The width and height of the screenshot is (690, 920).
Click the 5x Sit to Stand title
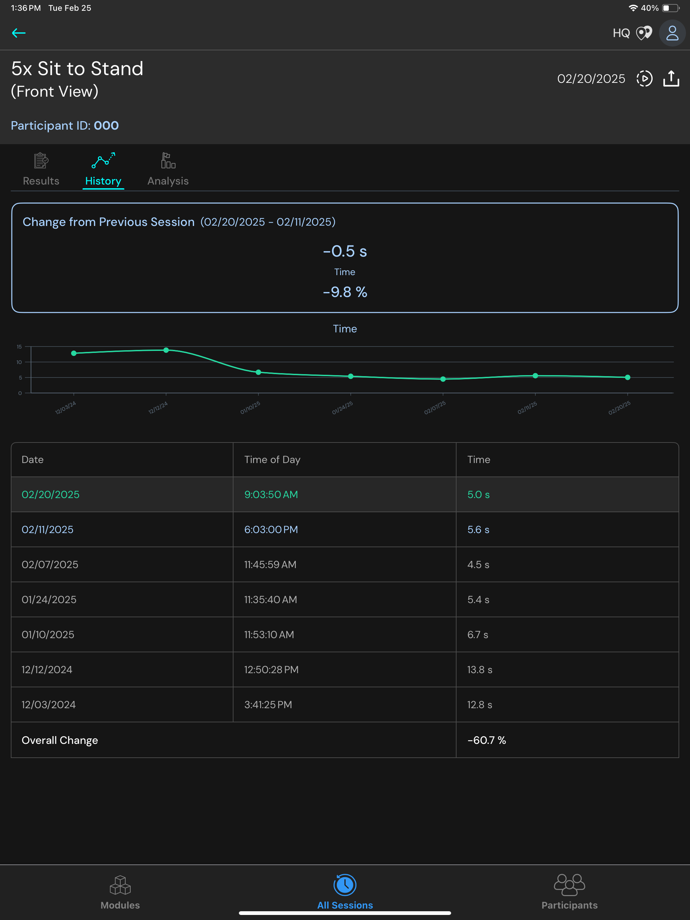(77, 69)
